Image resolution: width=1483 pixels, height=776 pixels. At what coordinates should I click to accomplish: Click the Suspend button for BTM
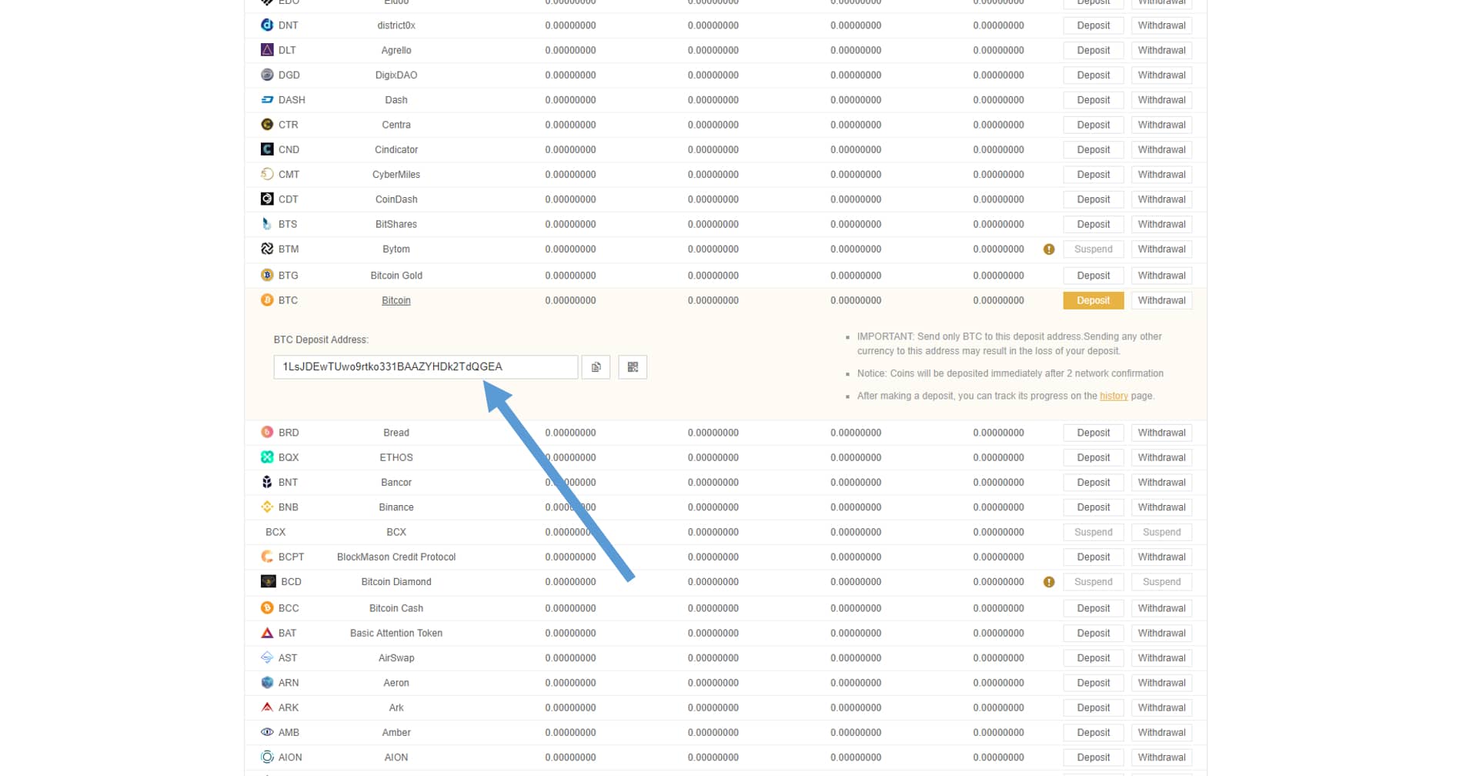point(1094,249)
